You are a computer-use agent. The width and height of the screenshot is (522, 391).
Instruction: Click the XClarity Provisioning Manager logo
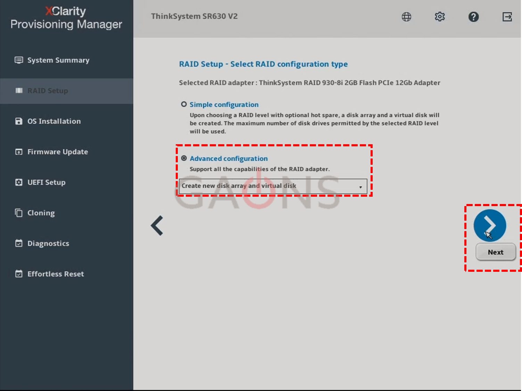pyautogui.click(x=66, y=18)
